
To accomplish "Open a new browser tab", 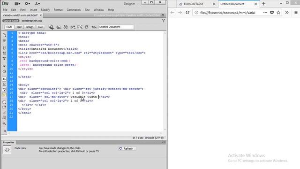I will pos(263,4).
